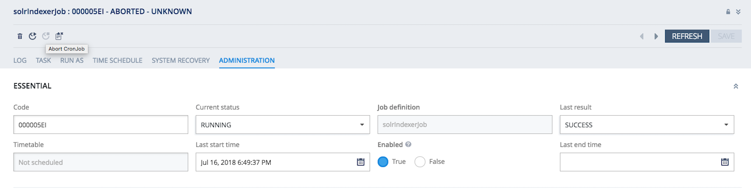This screenshot has height=192, width=751.
Task: Click the run CronJob icon
Action: click(x=33, y=36)
